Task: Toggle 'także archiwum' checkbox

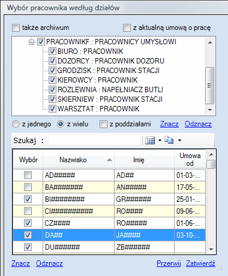Action: click(16, 28)
